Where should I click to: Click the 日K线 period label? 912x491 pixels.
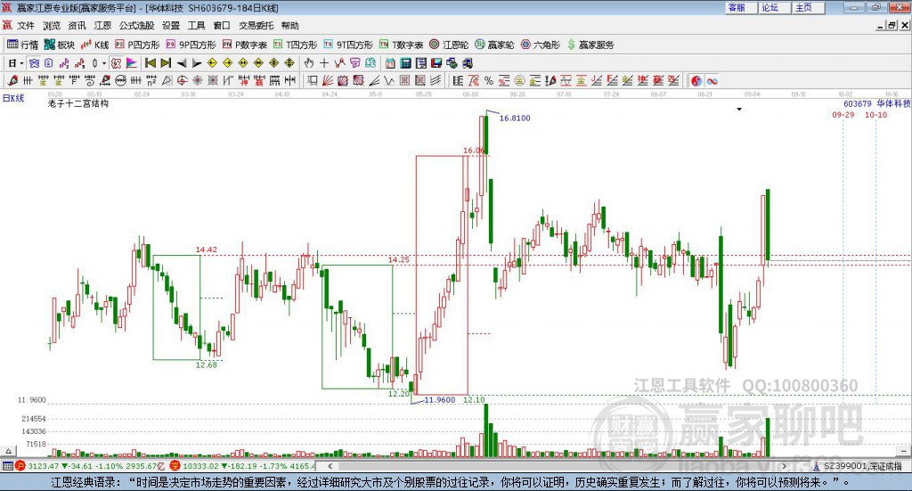click(x=13, y=98)
